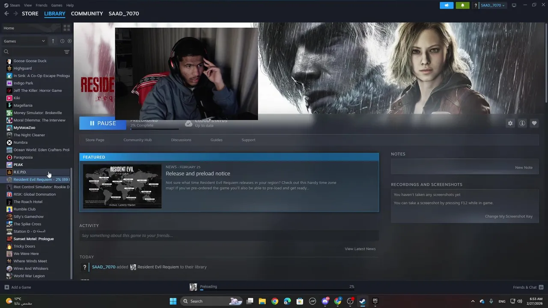The image size is (548, 308).
Task: Open Epic Games Launcher from taskbar
Action: tap(375, 301)
